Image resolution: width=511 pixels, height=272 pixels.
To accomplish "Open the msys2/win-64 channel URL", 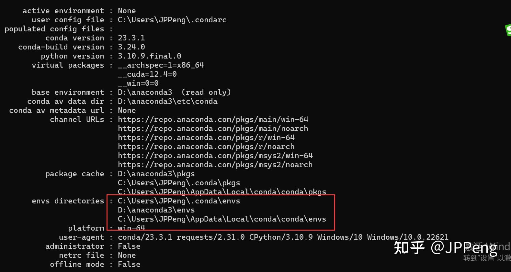I will [215, 156].
